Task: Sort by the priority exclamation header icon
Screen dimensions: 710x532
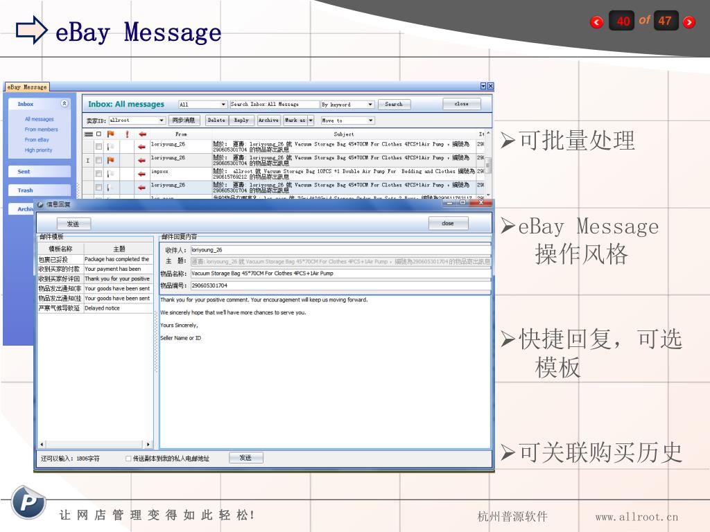Action: coord(128,134)
